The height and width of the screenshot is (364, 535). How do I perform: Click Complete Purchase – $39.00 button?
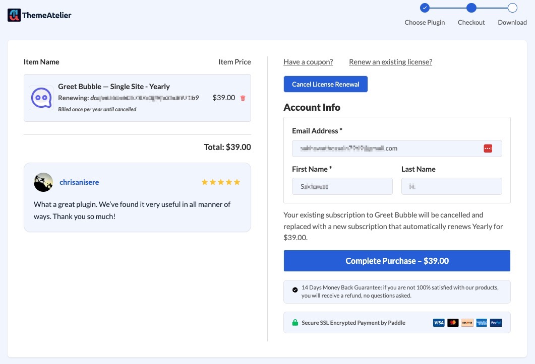397,261
